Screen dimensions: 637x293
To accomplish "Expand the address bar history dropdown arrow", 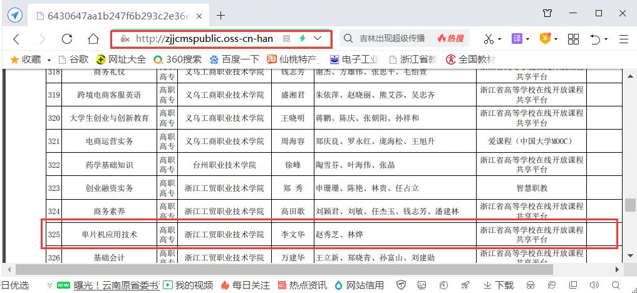I will click(x=318, y=39).
